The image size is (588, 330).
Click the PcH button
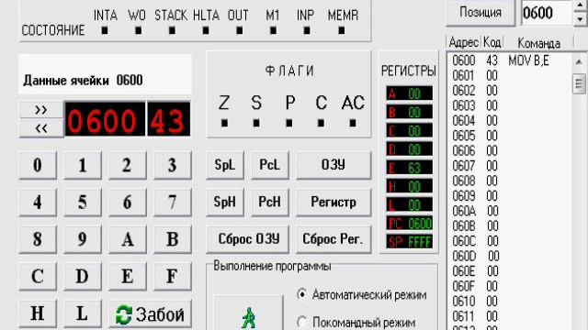(x=269, y=202)
